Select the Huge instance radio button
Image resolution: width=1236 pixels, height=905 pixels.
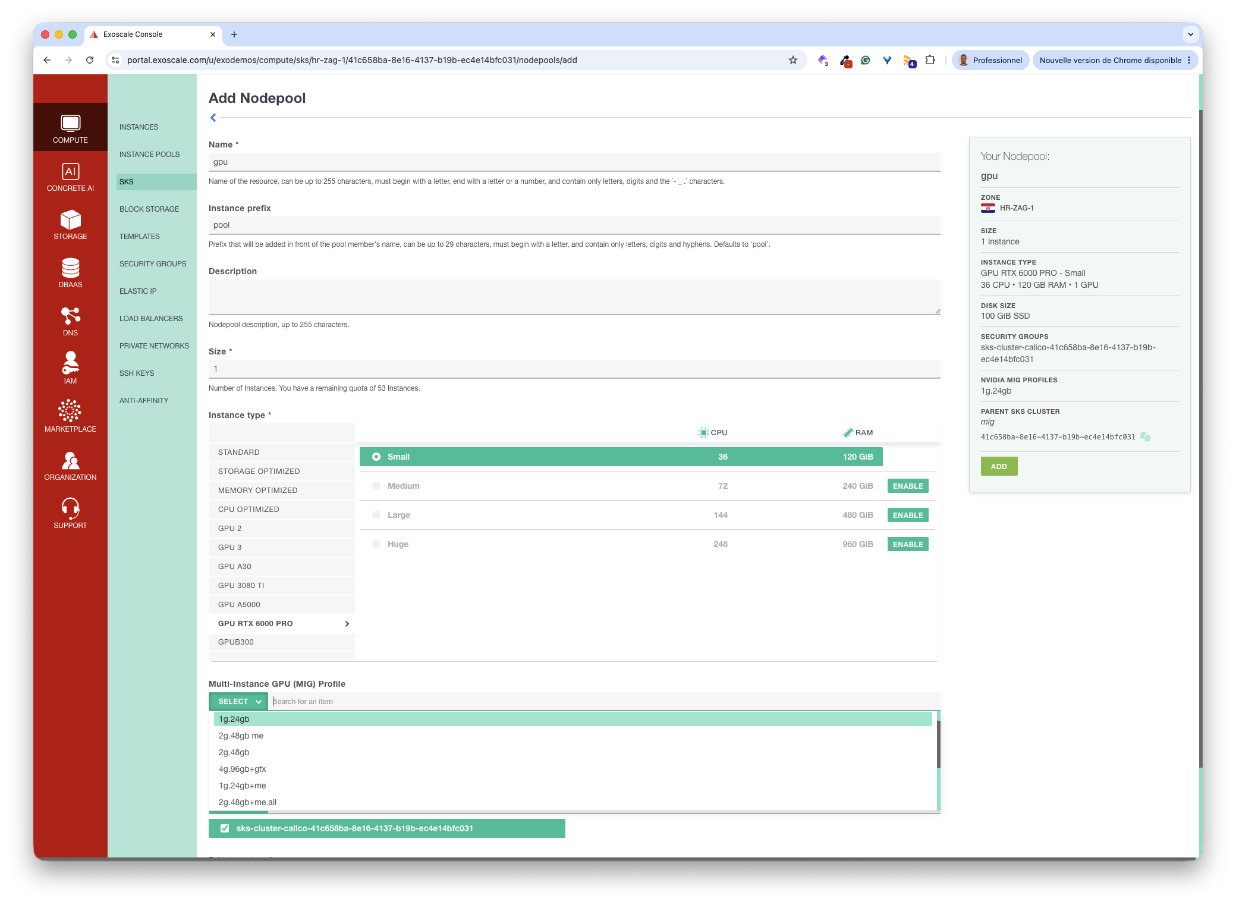376,544
